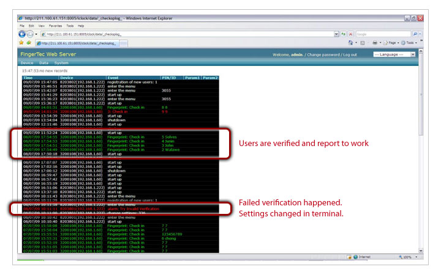Open the Device menu in FingerTec
Image resolution: width=441 pixels, height=275 pixels.
click(27, 63)
